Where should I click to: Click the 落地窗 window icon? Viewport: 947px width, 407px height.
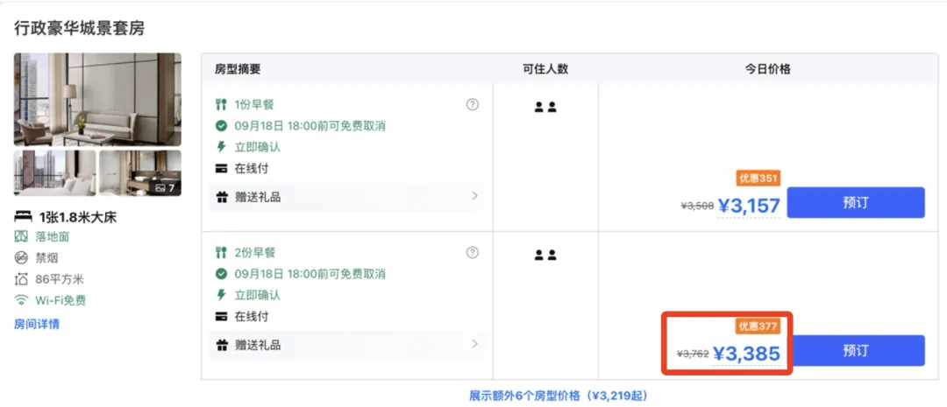[21, 236]
